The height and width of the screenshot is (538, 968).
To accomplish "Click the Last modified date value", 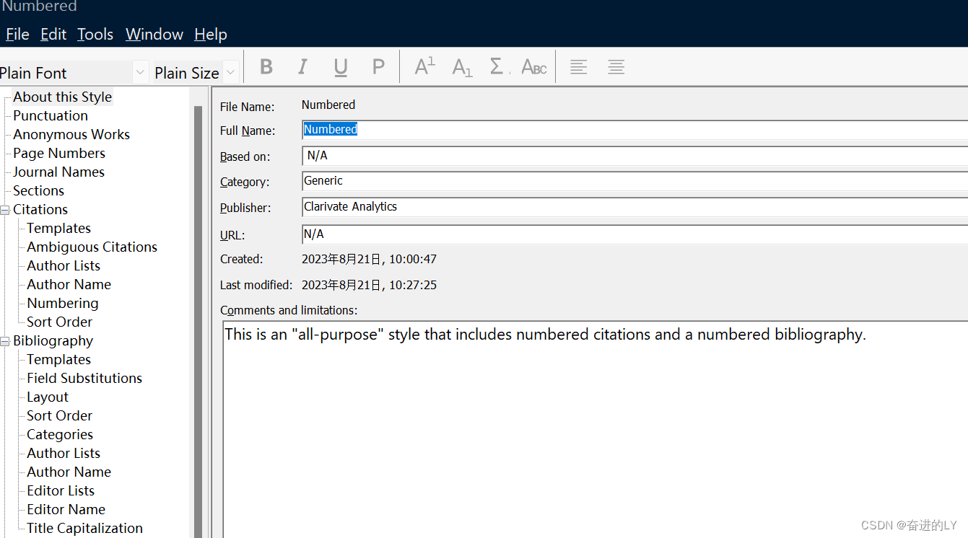I will tap(369, 285).
